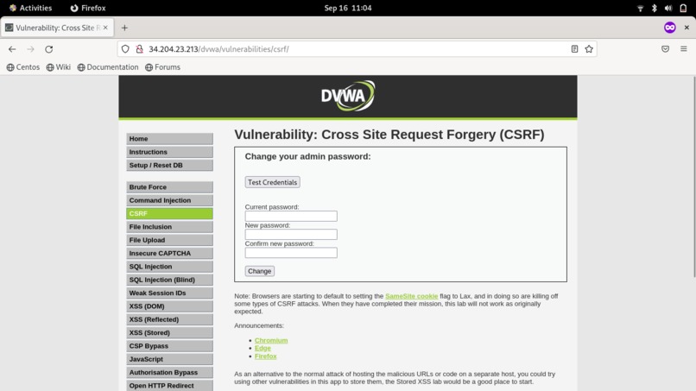This screenshot has height=391, width=696.
Task: Click the insecure connection padlock icon
Action: (139, 49)
